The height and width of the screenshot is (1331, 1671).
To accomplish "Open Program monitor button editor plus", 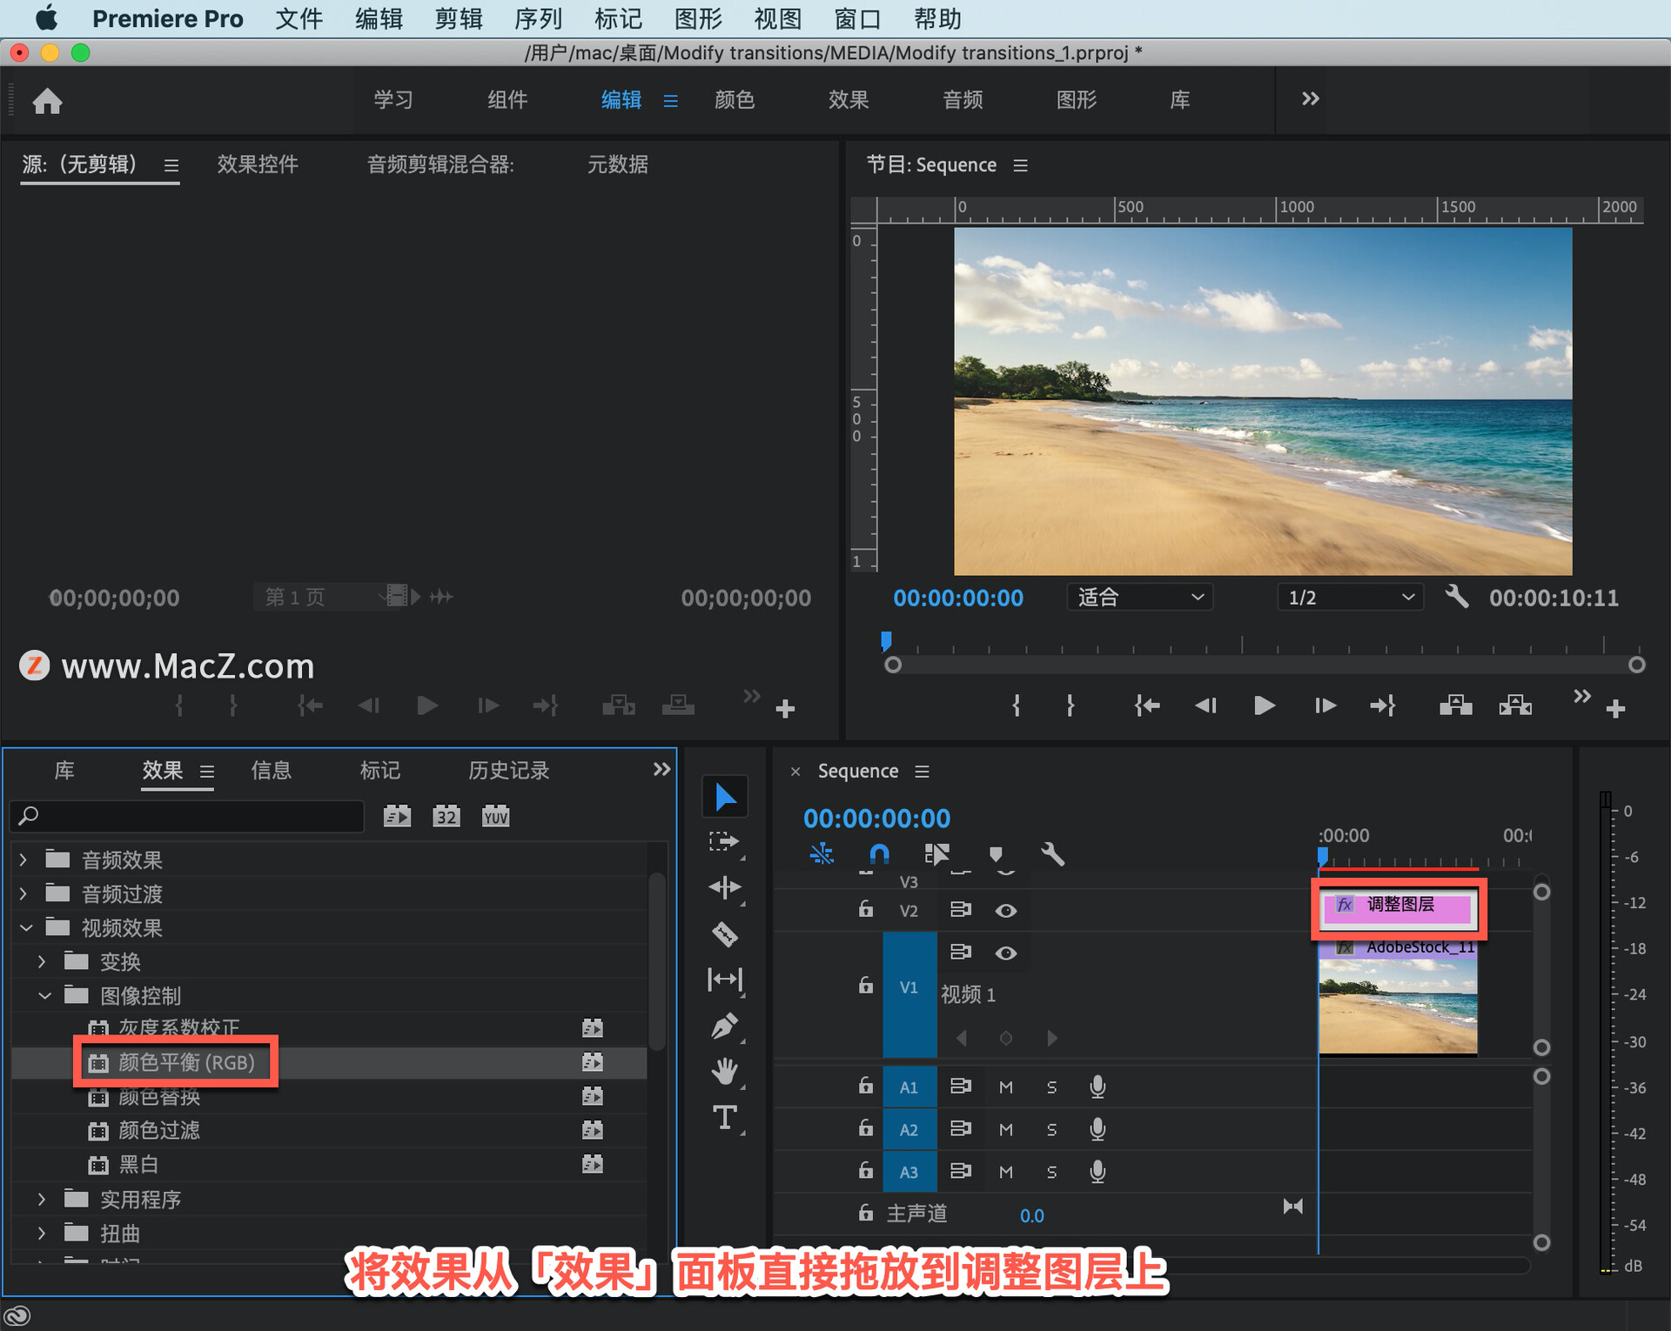I will click(1615, 709).
